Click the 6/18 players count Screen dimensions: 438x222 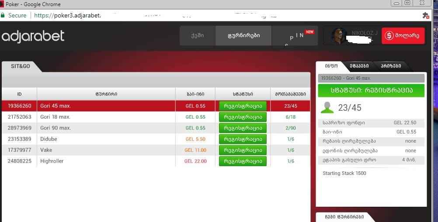point(291,117)
